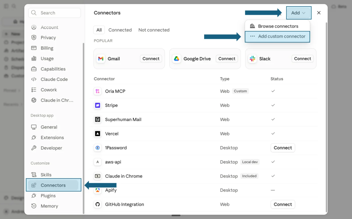Click the Local dev tag on aws-api
Screen dimensions: 352x219
click(250, 162)
